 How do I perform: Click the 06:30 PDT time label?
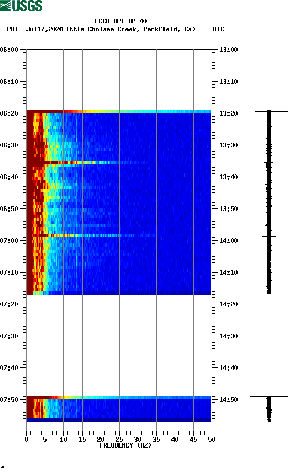pos(10,145)
